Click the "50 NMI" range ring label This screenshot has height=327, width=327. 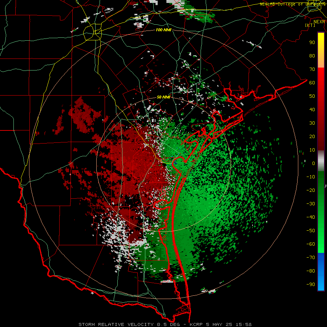[163, 97]
